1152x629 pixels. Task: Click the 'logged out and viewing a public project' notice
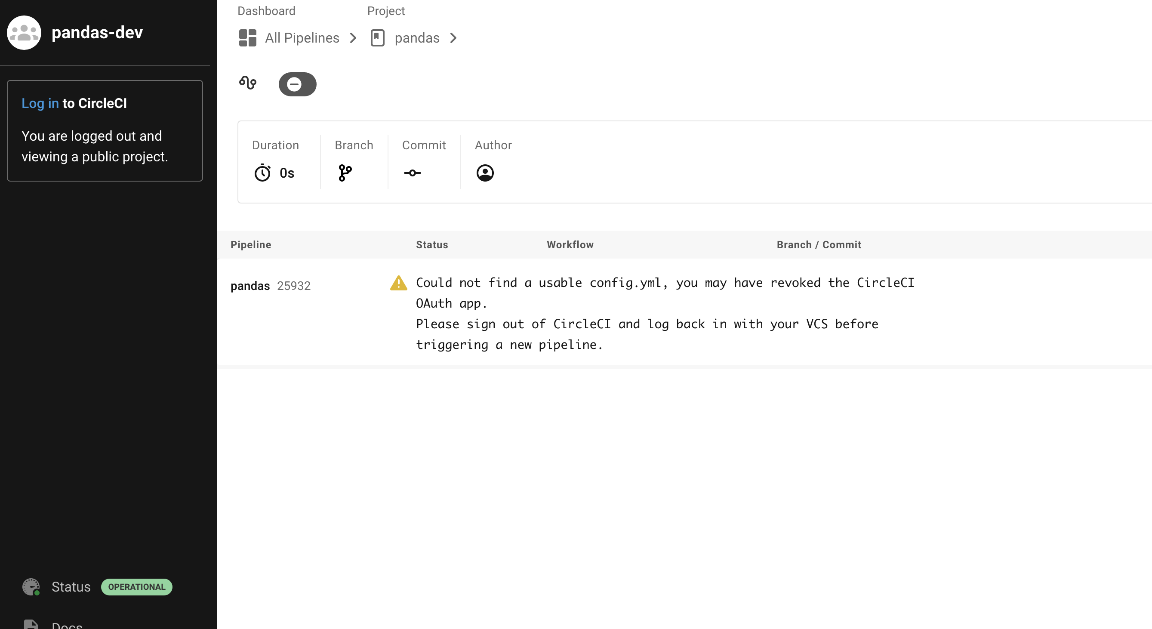pos(95,146)
